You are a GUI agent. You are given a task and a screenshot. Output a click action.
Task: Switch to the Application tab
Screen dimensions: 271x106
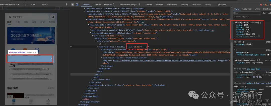(196, 5)
